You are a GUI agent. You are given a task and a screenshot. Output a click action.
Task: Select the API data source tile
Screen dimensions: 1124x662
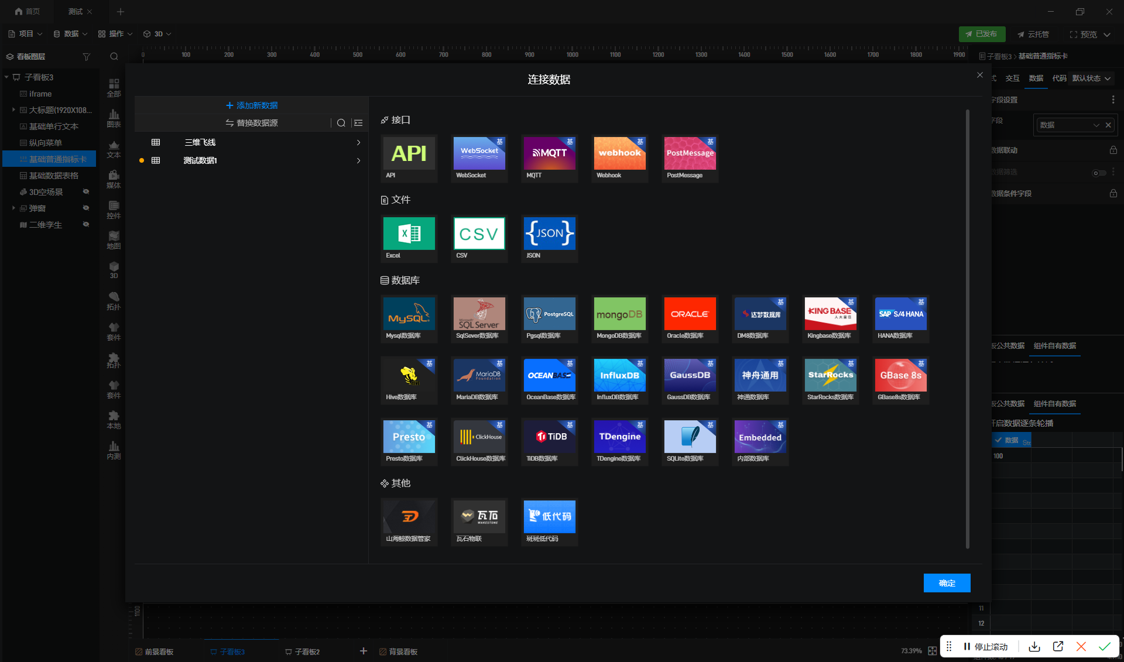point(409,158)
